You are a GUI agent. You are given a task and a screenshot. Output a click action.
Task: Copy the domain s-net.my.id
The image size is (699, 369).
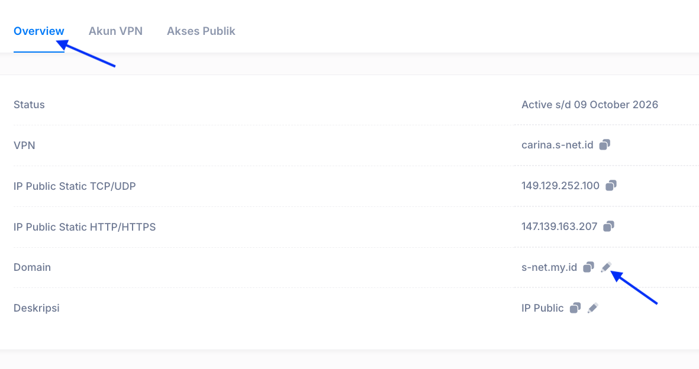tap(588, 267)
